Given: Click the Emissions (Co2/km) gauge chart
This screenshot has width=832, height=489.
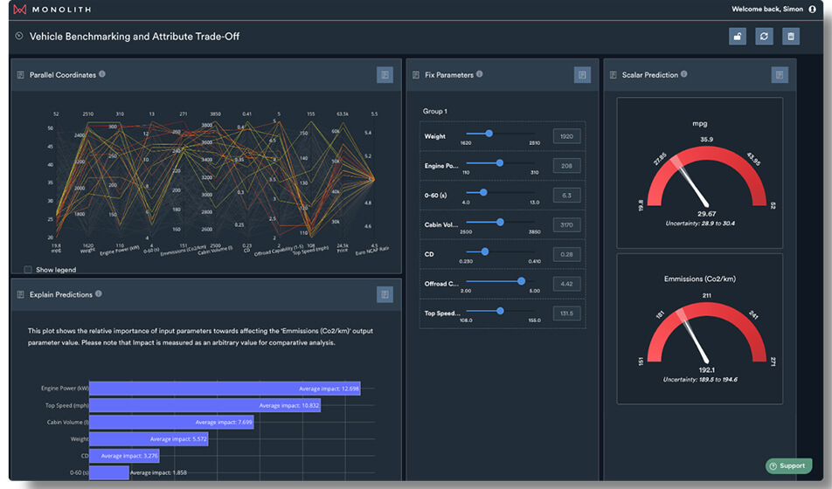Looking at the screenshot, I should (x=706, y=334).
